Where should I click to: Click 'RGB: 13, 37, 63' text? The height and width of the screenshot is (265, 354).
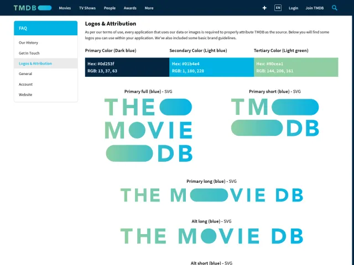pos(102,71)
